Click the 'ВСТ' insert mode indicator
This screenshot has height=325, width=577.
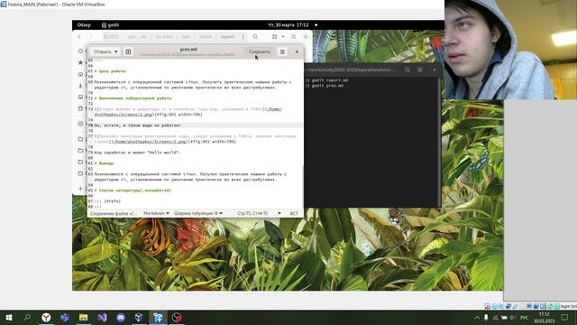pos(294,213)
